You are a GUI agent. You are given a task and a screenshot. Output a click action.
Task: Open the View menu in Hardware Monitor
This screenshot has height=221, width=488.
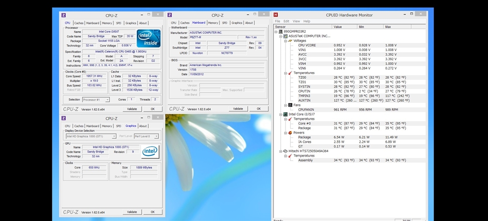pos(296,21)
